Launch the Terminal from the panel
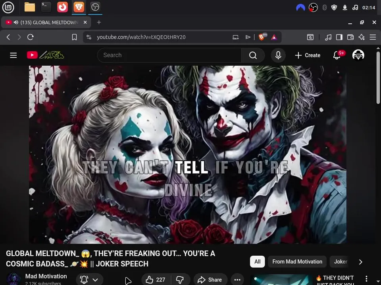Viewport: 381px width, 285px height. click(x=46, y=7)
